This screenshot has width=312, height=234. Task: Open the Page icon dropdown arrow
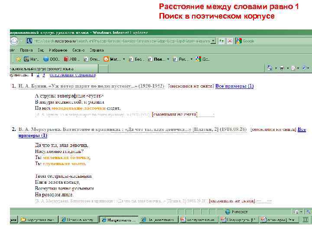click(x=298, y=68)
